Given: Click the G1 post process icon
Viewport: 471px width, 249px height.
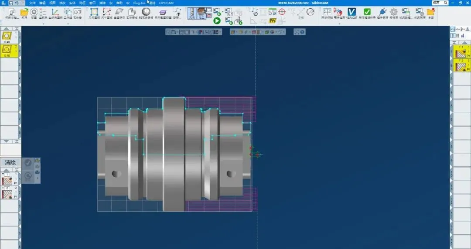Looking at the screenshot, I should [229, 12].
